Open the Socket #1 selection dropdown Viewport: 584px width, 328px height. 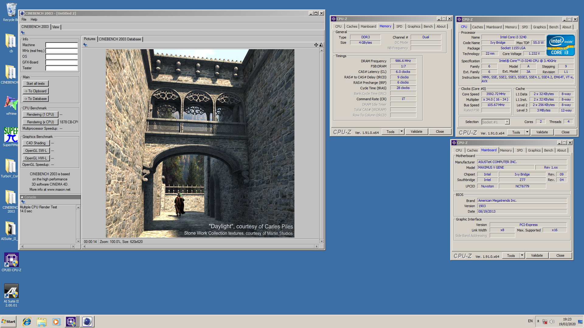(x=507, y=122)
